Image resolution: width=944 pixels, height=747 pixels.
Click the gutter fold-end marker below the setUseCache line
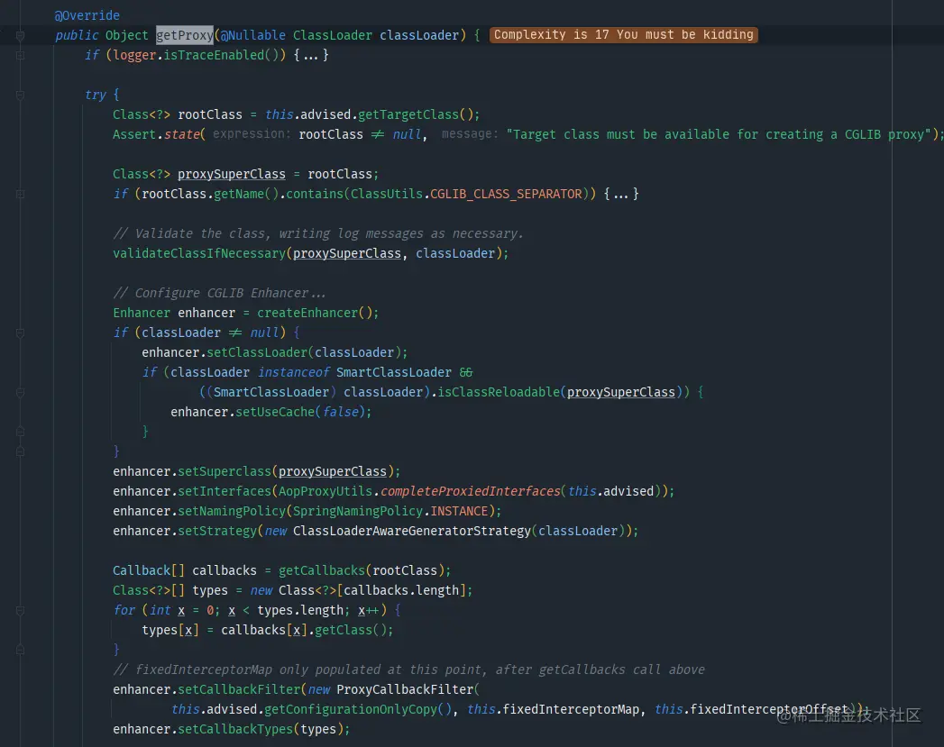coord(20,432)
